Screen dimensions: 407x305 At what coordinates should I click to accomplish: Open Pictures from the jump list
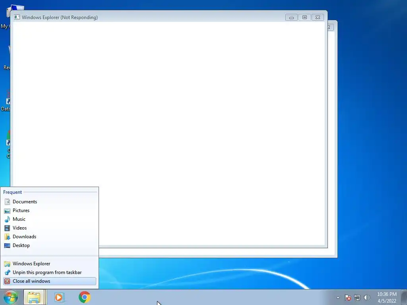click(49, 210)
